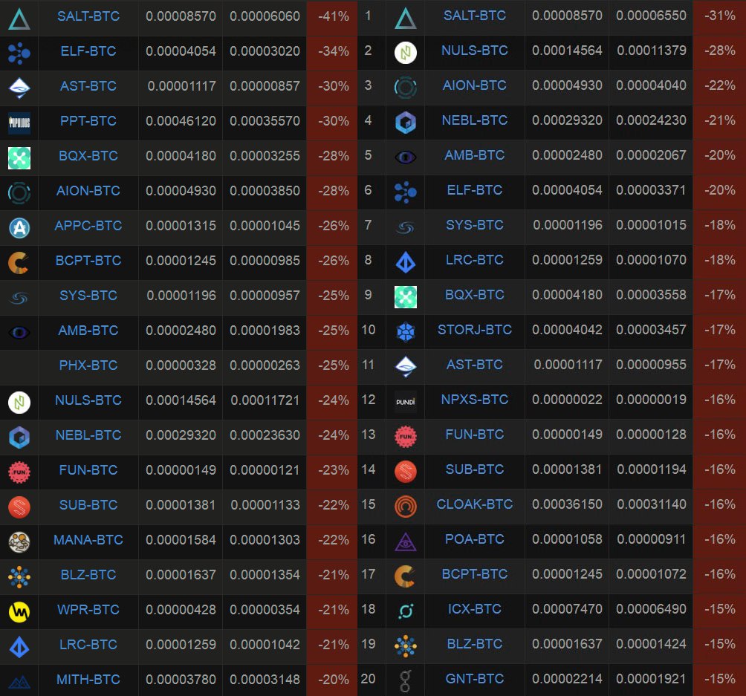This screenshot has height=696, width=746.
Task: Click the Pundi NPXS icon
Action: coord(406,402)
